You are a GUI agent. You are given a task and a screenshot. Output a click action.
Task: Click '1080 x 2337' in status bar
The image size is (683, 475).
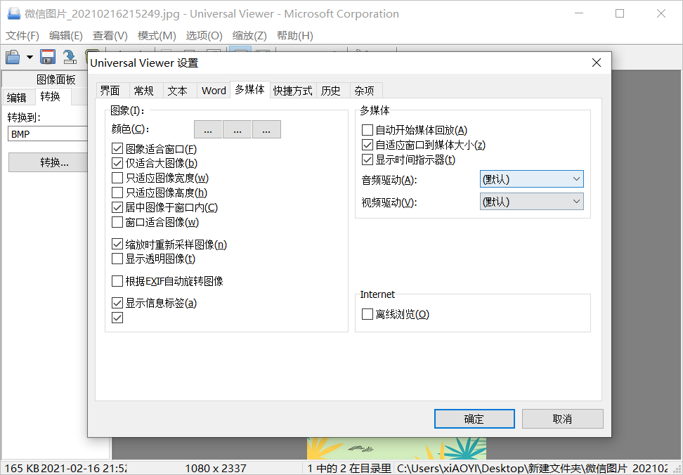coord(216,468)
